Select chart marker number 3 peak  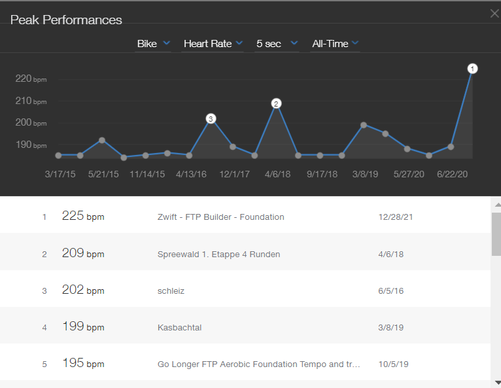point(211,118)
